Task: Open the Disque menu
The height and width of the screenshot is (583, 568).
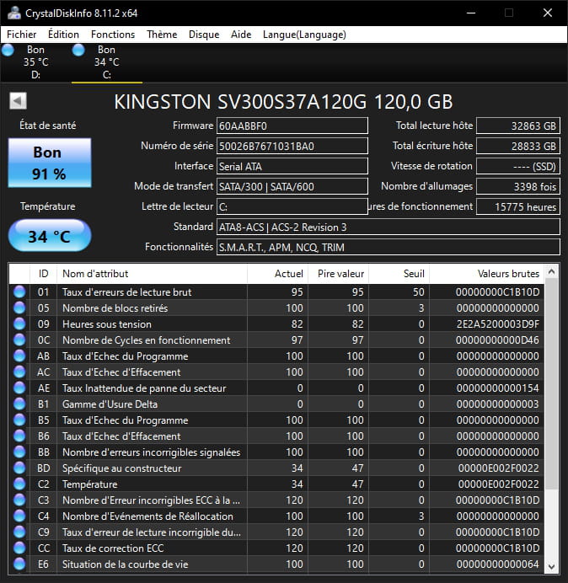Action: pyautogui.click(x=204, y=35)
